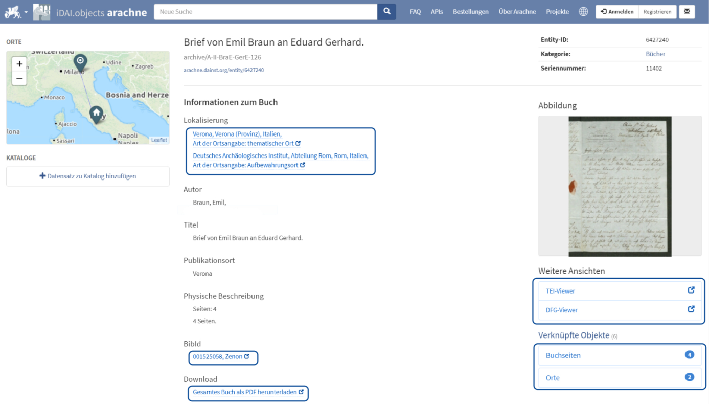Click the Neue Suche search field
Viewport: 709px width, 404px height.
point(266,11)
